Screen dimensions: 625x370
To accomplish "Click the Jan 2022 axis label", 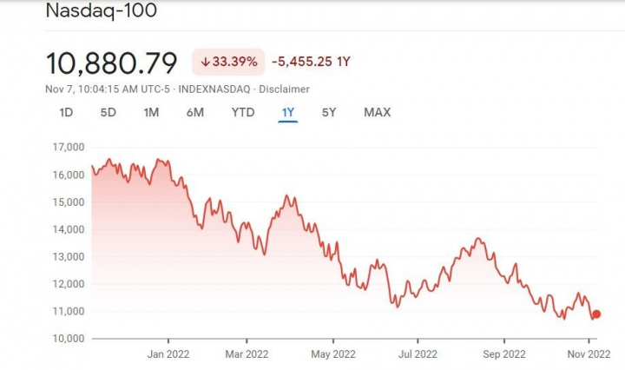I will 168,353.
